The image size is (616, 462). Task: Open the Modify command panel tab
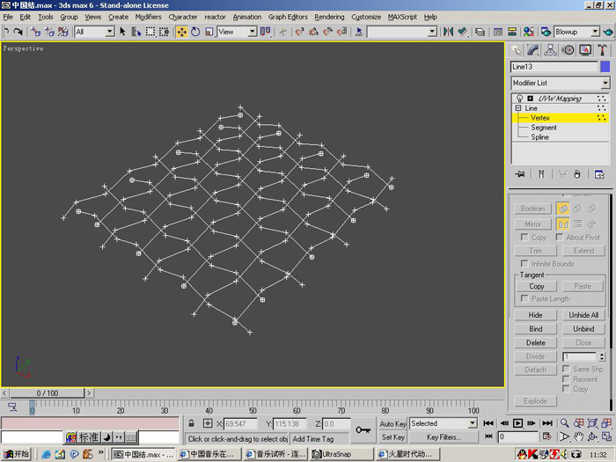(533, 50)
